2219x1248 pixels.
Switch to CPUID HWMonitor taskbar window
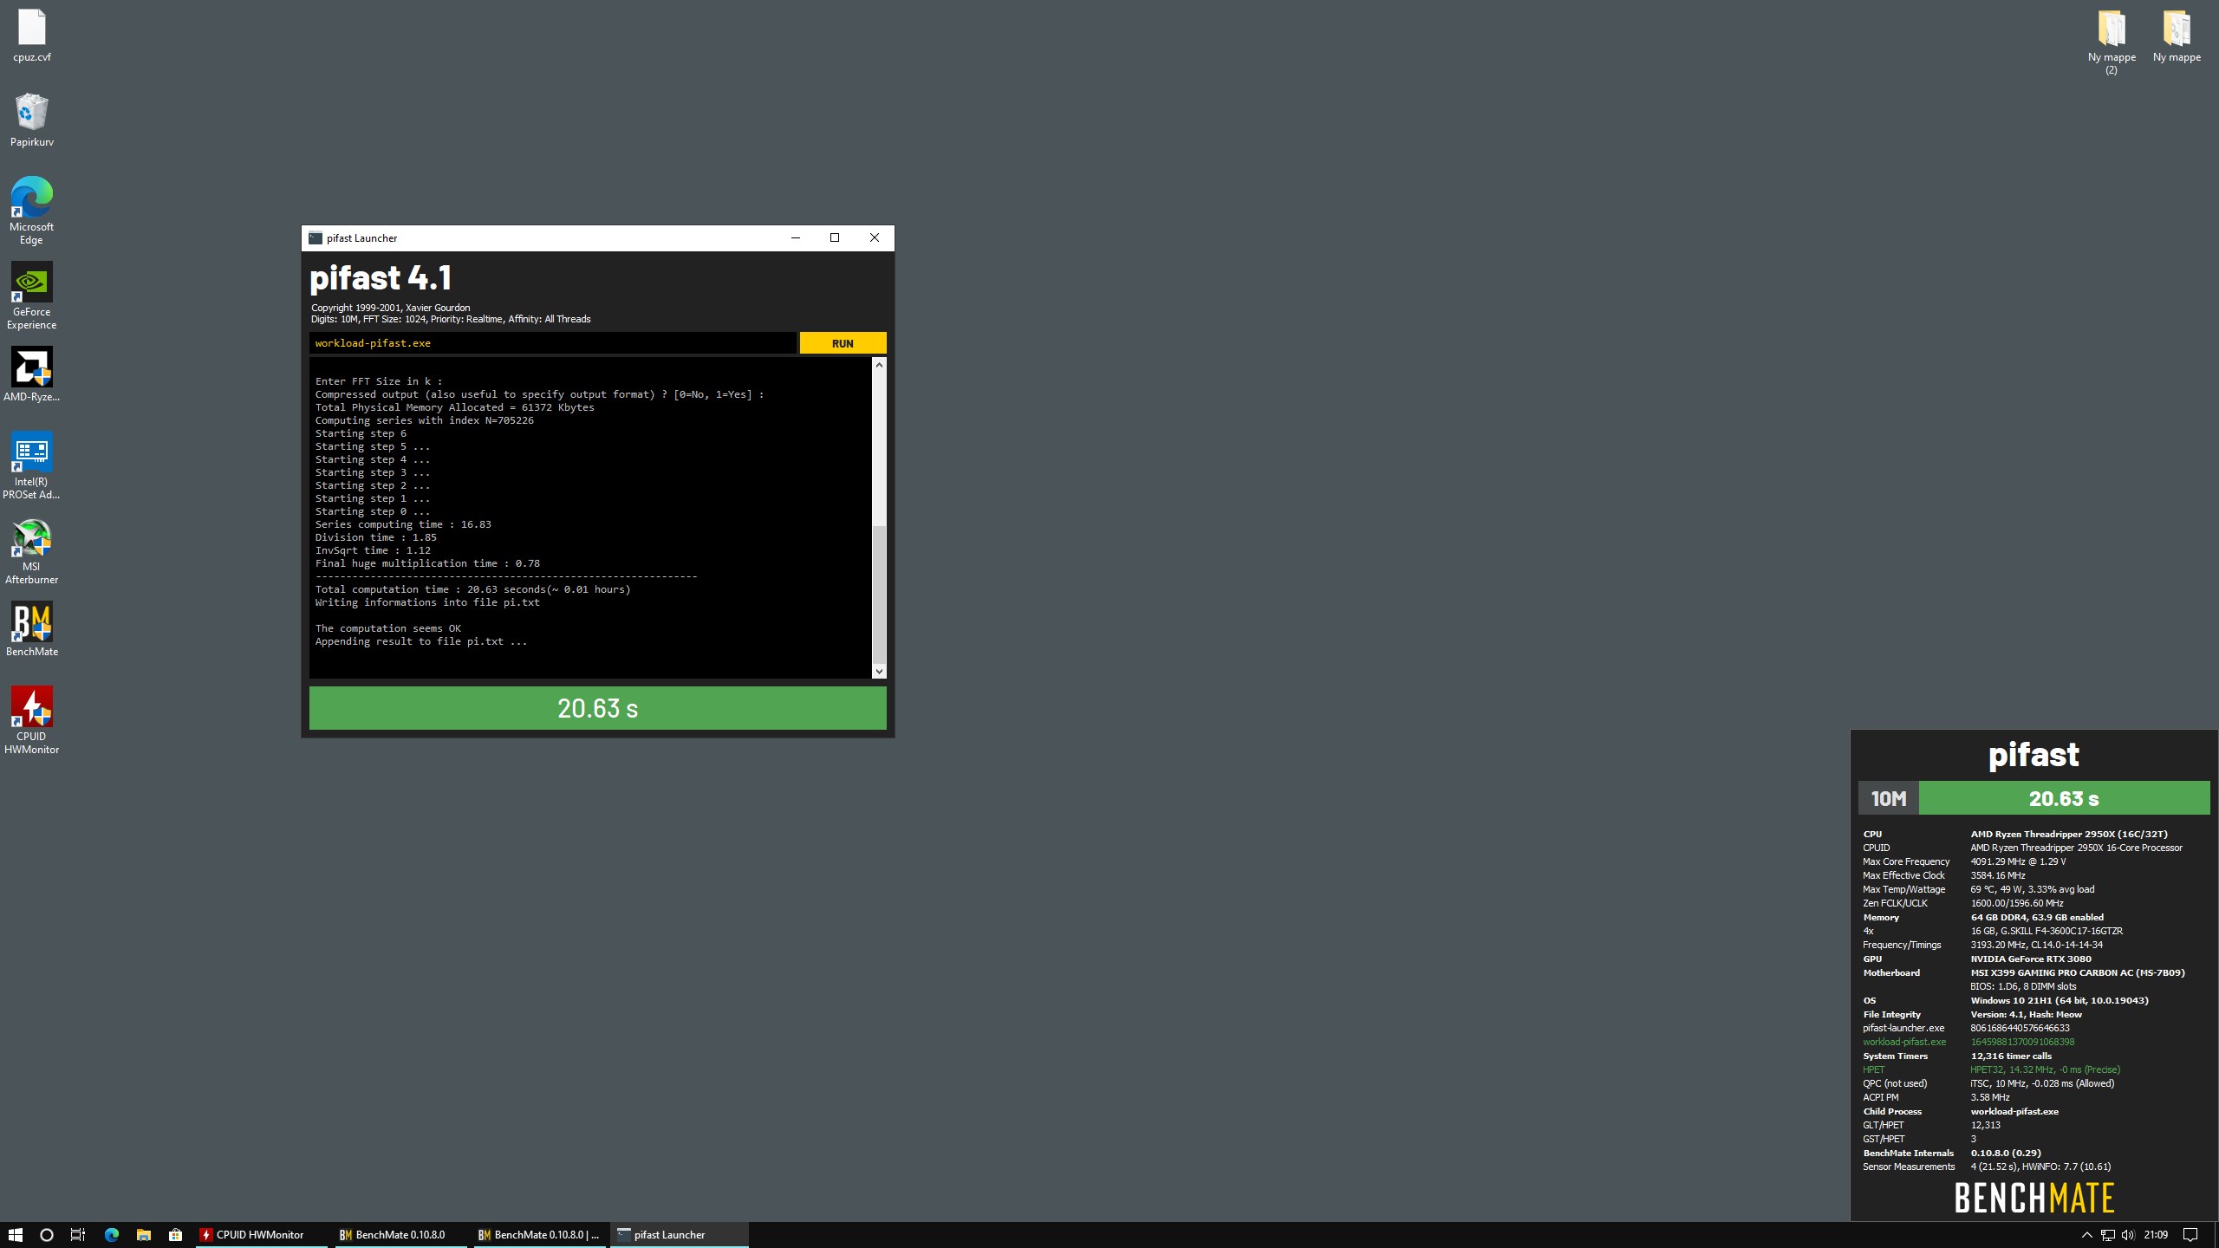264,1235
